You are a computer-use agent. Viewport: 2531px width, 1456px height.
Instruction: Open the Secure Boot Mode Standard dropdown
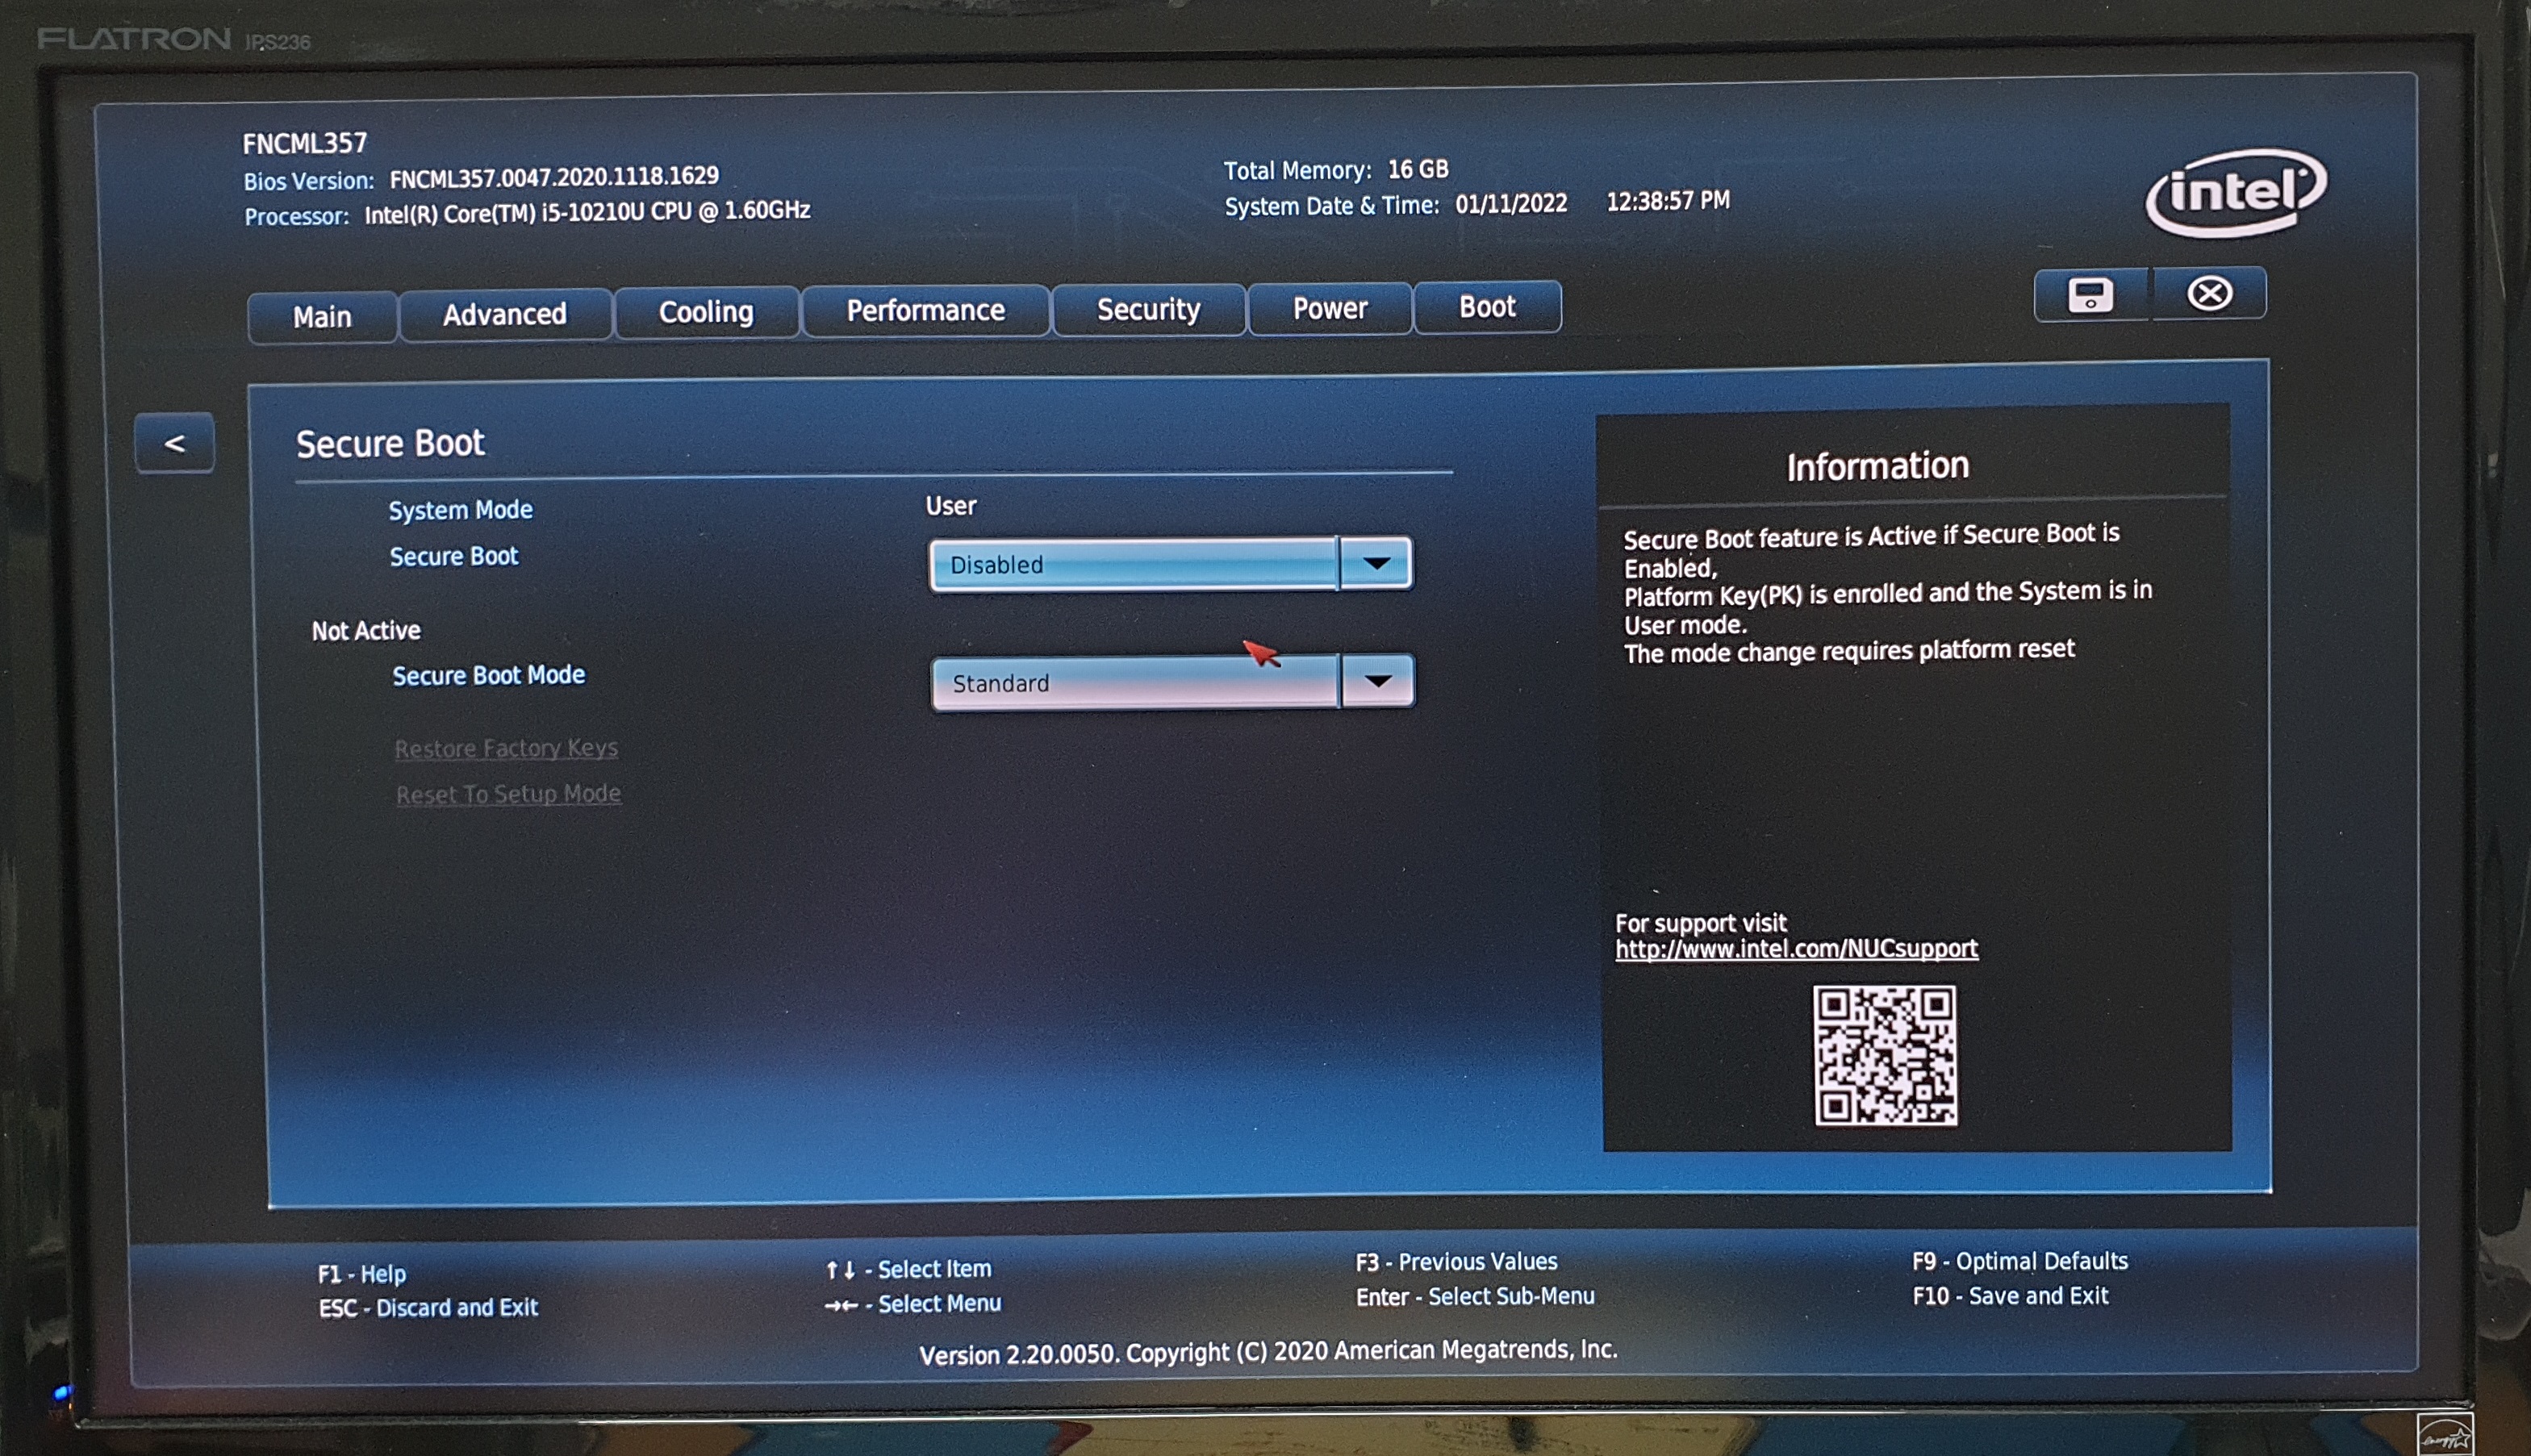click(1134, 683)
